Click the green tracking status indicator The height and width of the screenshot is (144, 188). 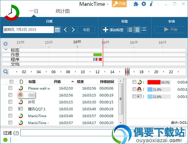5,140
